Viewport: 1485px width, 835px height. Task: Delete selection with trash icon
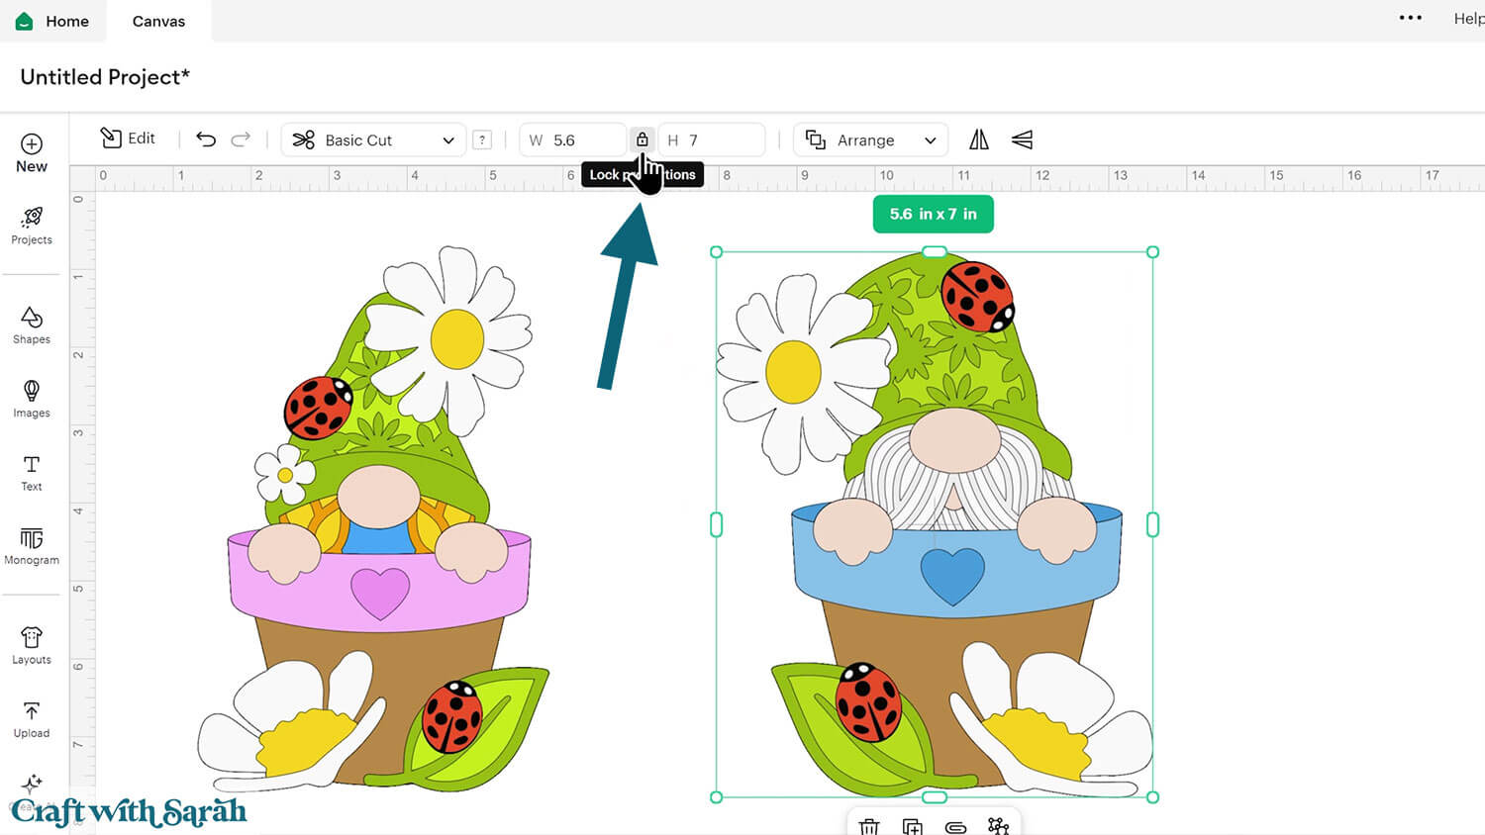(869, 825)
